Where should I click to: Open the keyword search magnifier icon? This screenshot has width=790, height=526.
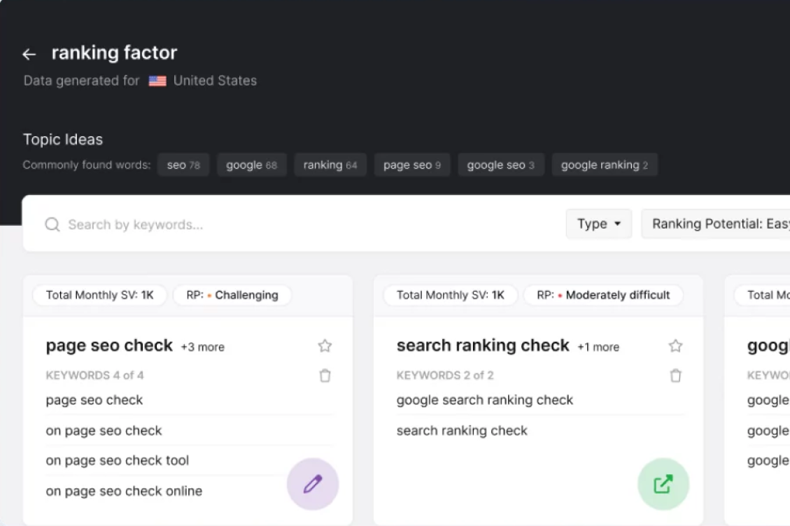(52, 224)
